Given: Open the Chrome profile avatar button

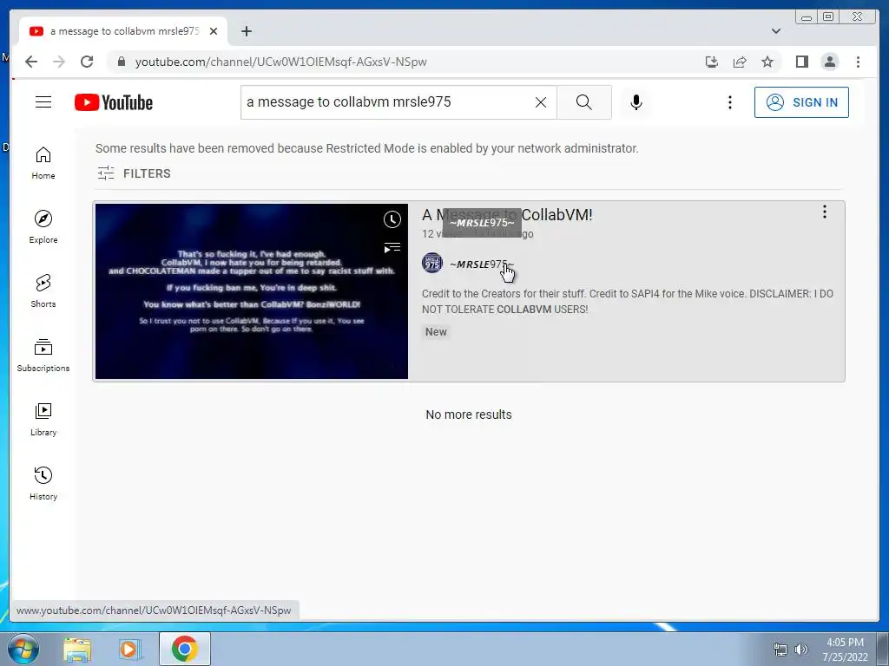Looking at the screenshot, I should (829, 62).
